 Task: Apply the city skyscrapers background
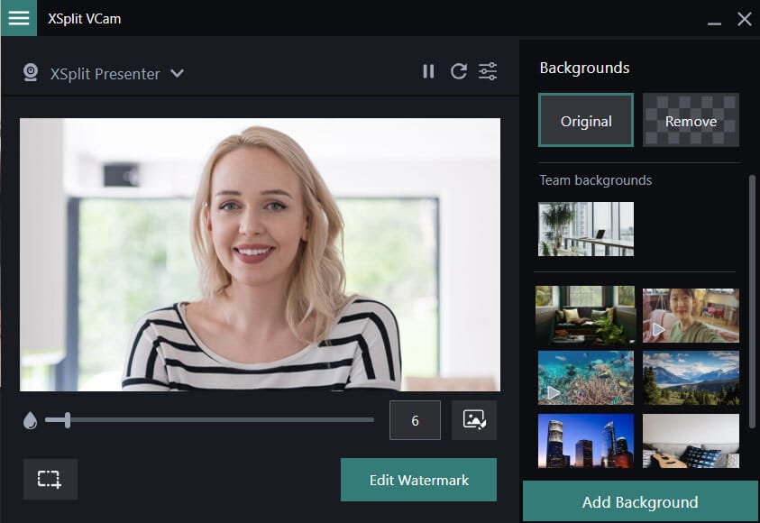click(585, 441)
